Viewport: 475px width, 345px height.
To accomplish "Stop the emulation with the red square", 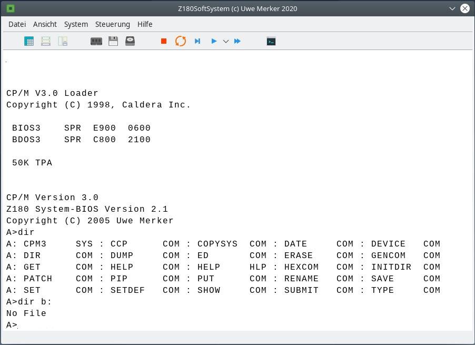I will (x=164, y=41).
